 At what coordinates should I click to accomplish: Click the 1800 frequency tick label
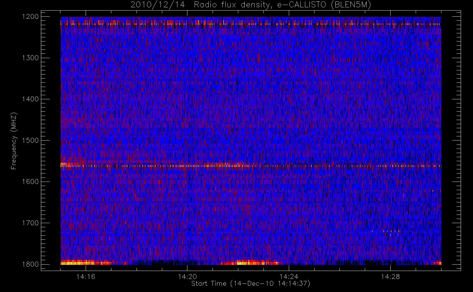point(31,264)
